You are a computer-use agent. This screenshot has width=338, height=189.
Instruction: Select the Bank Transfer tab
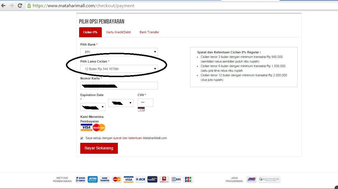pos(149,32)
